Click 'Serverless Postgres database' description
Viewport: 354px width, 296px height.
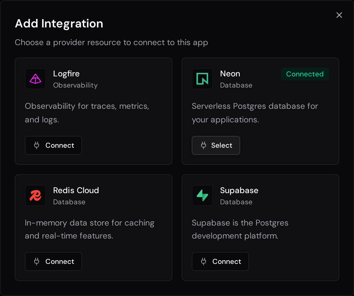[x=255, y=113]
